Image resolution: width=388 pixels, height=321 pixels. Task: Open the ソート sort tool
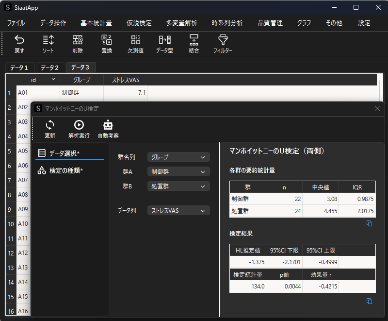click(48, 44)
